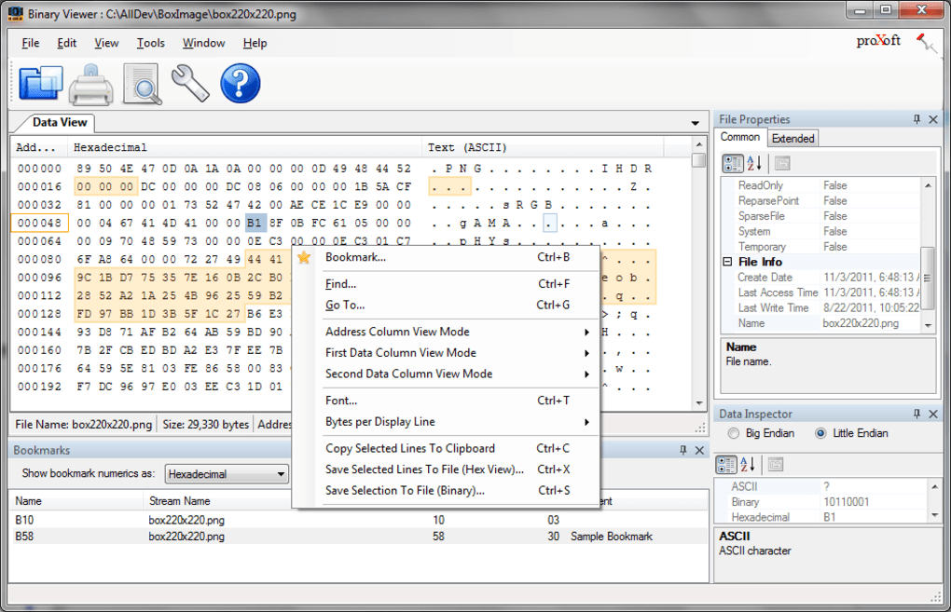Screen dimensions: 951x612
Task: Select the Little Endian radio button
Action: tap(820, 433)
